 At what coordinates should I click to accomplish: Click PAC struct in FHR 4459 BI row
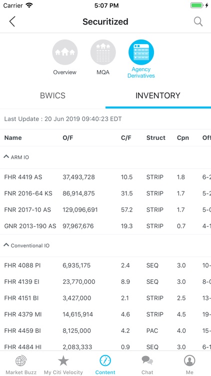pyautogui.click(x=152, y=331)
